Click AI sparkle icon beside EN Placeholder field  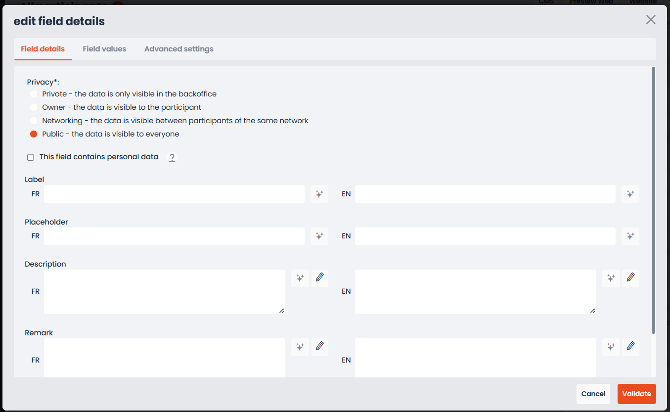[630, 236]
